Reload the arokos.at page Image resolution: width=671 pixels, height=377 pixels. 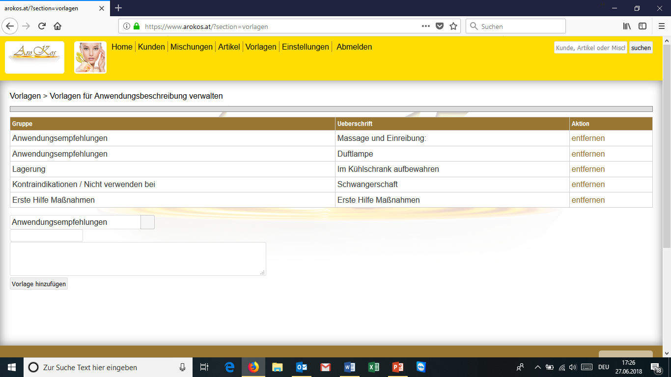pos(42,26)
